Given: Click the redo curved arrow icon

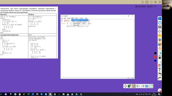Looking at the screenshot, I should point(160,78).
